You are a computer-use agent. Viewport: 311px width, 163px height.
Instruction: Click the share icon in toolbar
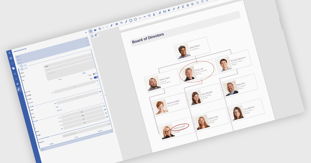107,27
